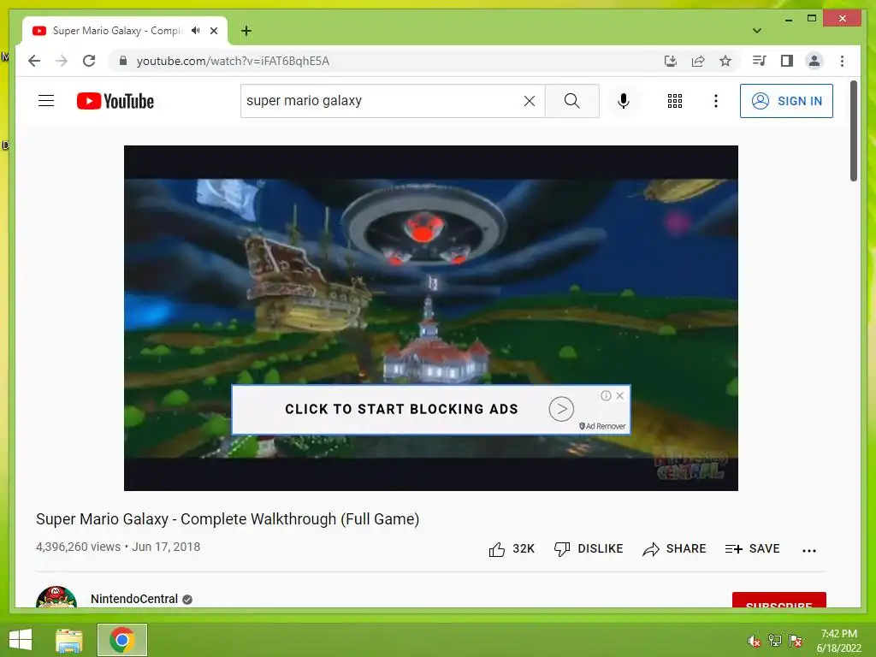Open network tray icon
This screenshot has height=657, width=876.
point(774,641)
